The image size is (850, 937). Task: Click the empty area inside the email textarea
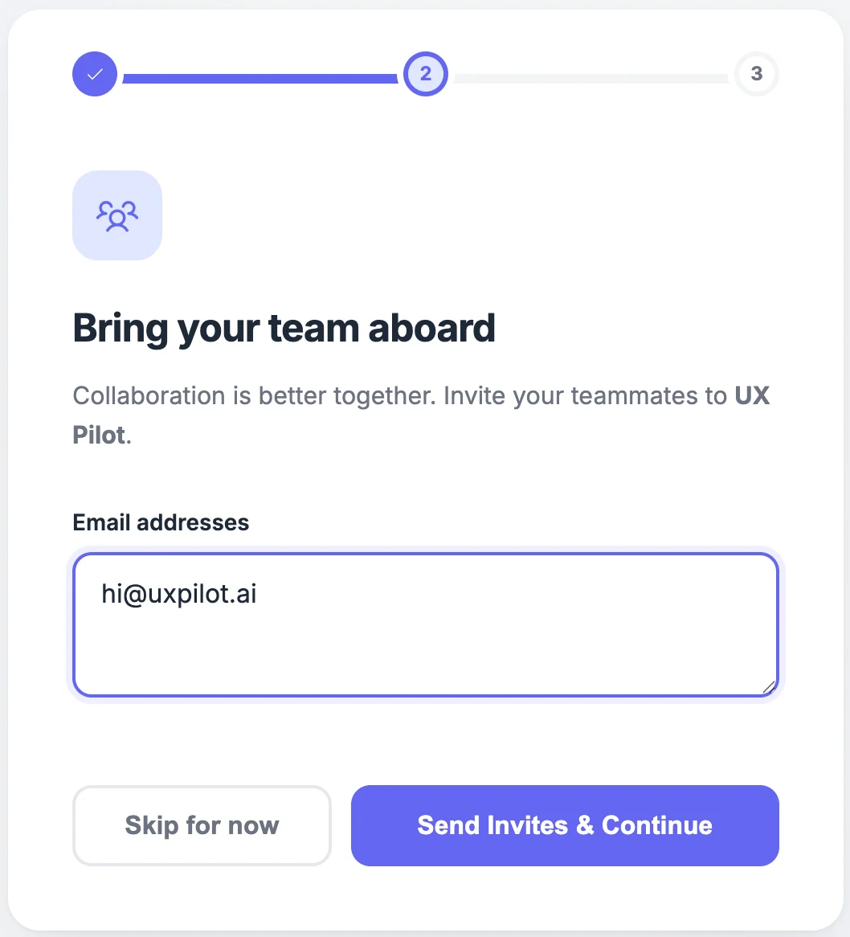pyautogui.click(x=482, y=651)
